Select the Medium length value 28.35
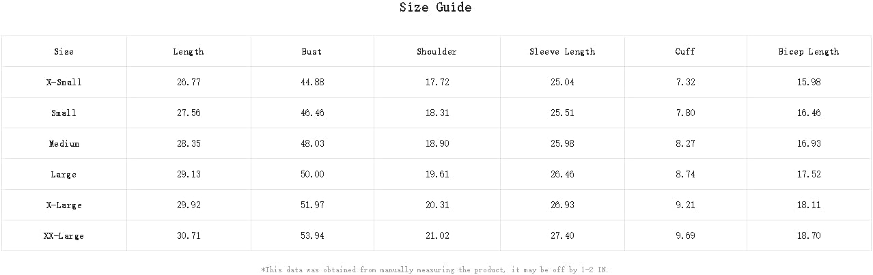873x275 pixels. [x=189, y=143]
